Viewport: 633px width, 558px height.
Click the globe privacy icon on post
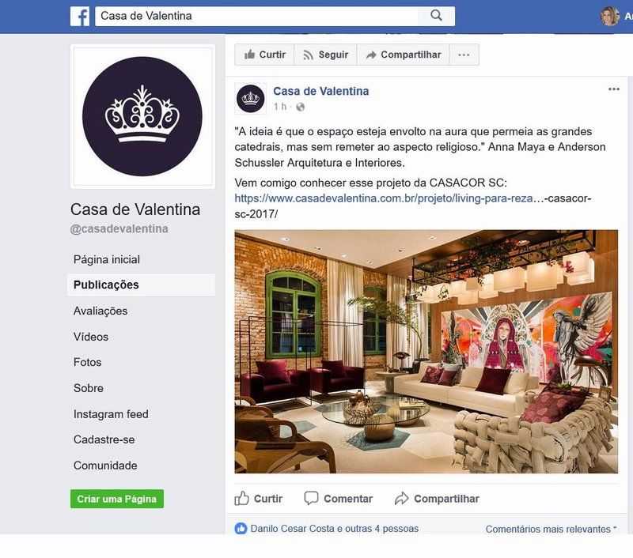pyautogui.click(x=300, y=107)
